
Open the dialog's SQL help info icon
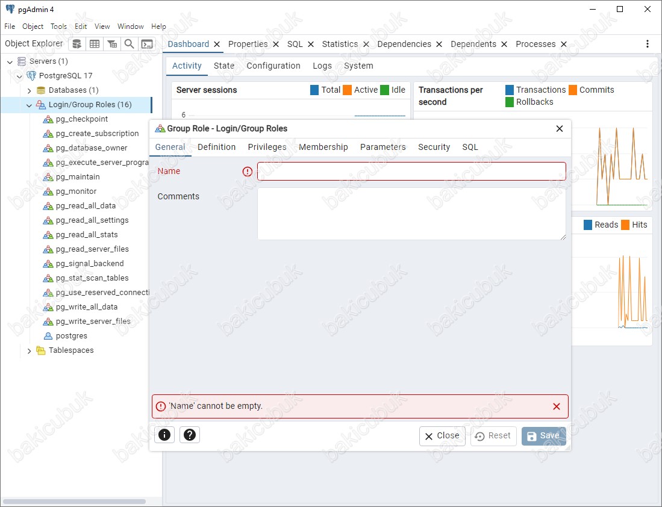tap(164, 434)
